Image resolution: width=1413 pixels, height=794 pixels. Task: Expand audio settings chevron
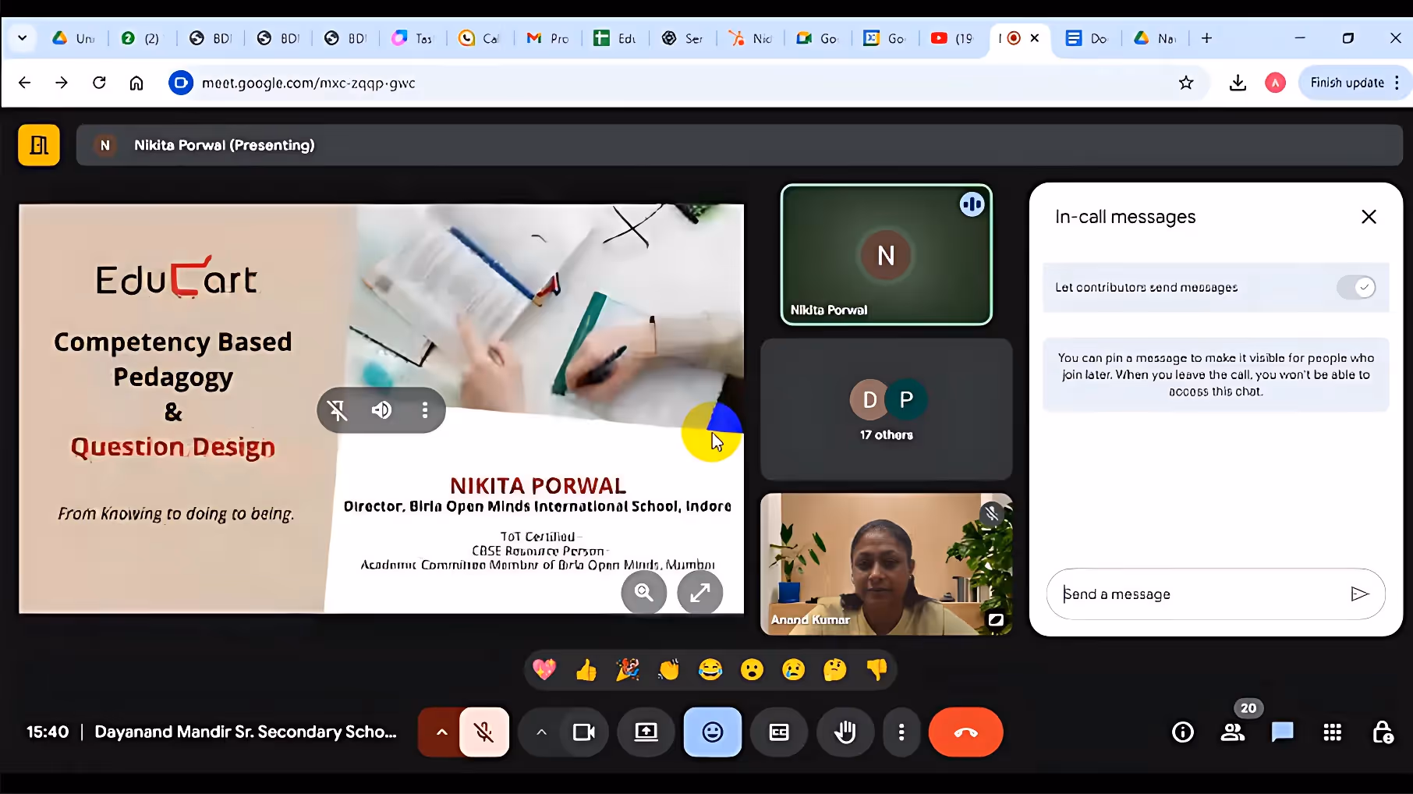coord(441,732)
